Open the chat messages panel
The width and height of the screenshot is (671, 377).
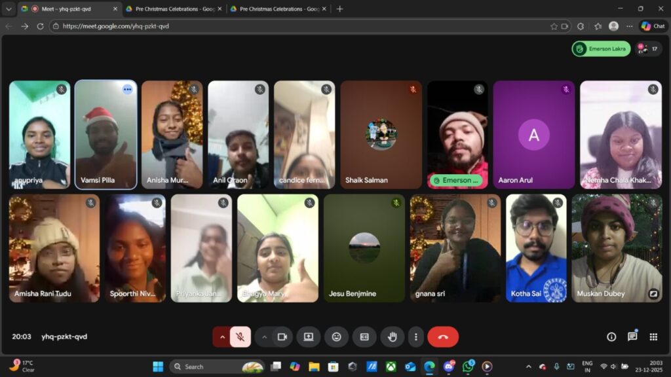click(632, 336)
